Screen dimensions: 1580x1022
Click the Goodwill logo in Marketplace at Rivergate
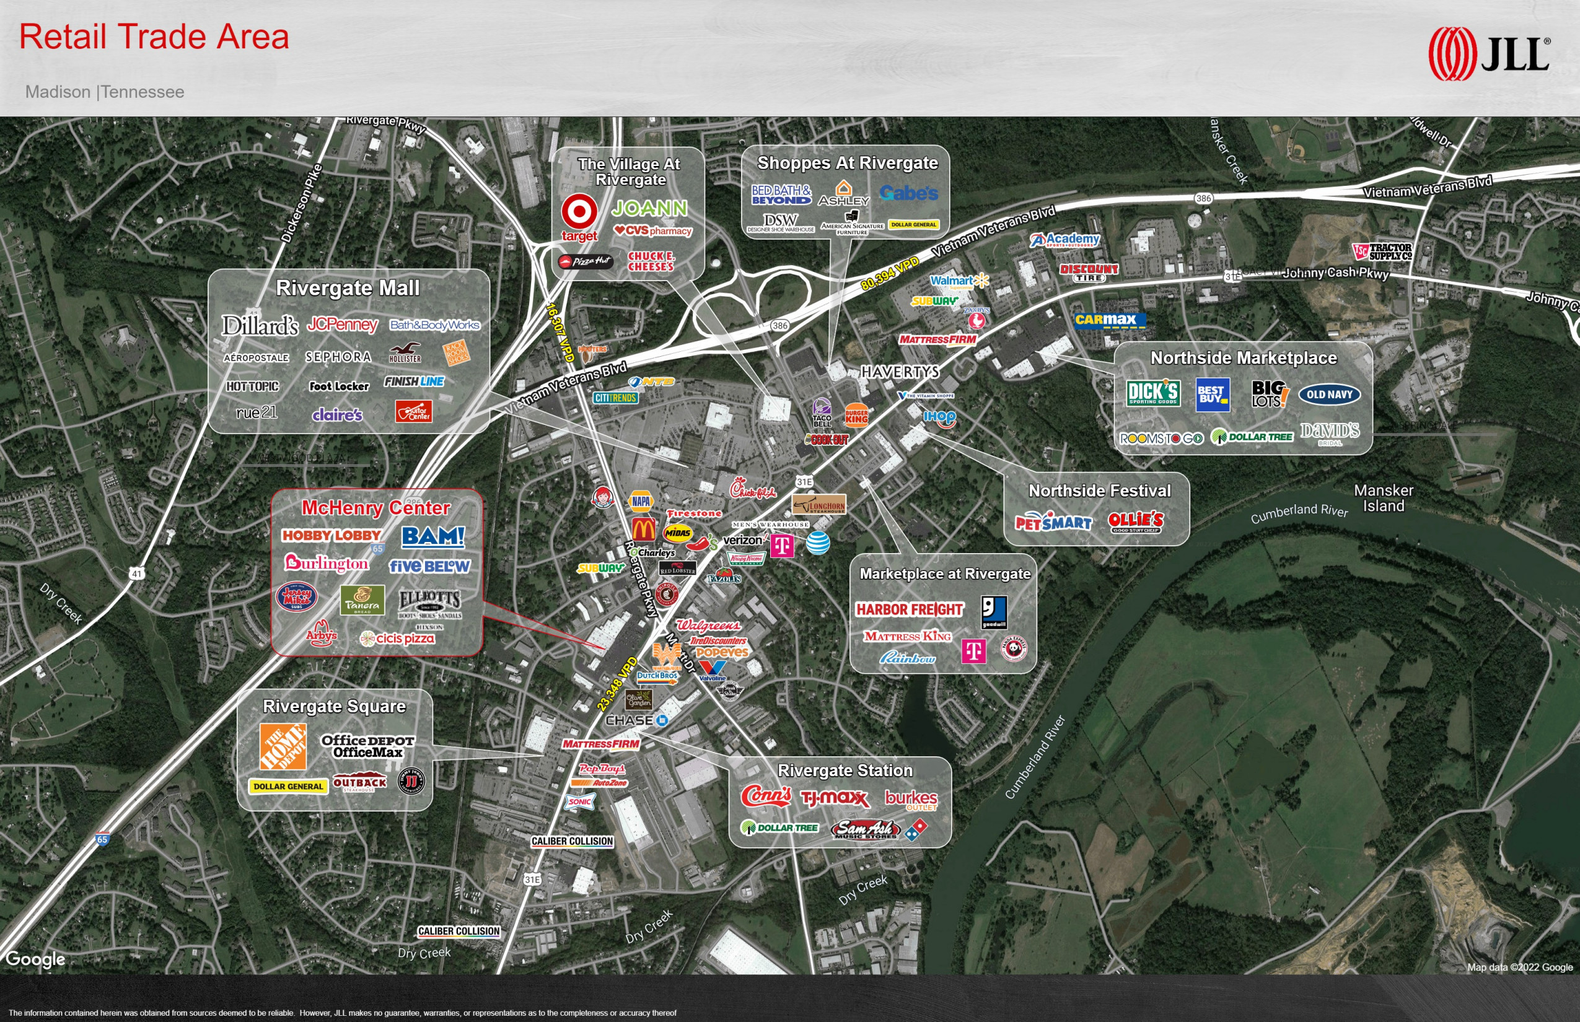(994, 612)
